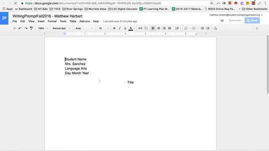Select the Paint format tool
The height and width of the screenshot is (151, 269).
point(31,29)
